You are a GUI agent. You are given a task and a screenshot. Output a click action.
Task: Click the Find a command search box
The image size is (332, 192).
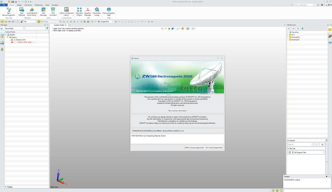305,5
